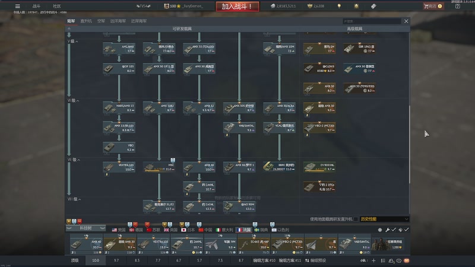Open the 商店 shop cart button

tap(433, 6)
